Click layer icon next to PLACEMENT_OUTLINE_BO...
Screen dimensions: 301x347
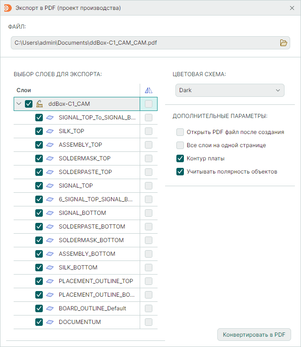click(50, 295)
